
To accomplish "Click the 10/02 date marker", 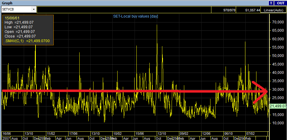I will [x=118, y=134].
